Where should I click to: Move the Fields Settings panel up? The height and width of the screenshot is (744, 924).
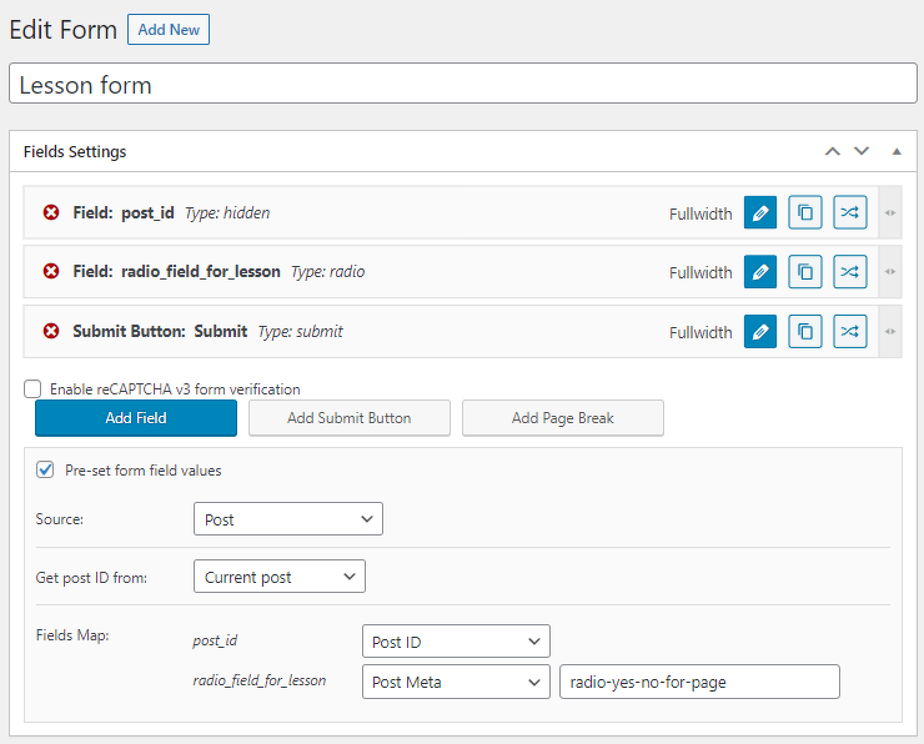(x=832, y=152)
